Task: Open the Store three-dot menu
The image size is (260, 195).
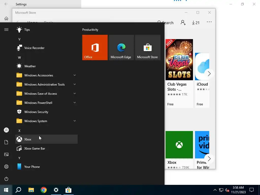Action: tap(209, 22)
